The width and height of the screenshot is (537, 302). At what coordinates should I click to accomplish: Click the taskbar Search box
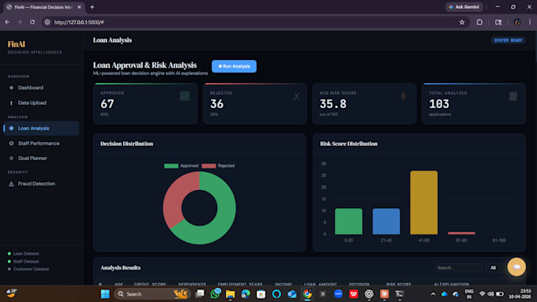point(152,294)
